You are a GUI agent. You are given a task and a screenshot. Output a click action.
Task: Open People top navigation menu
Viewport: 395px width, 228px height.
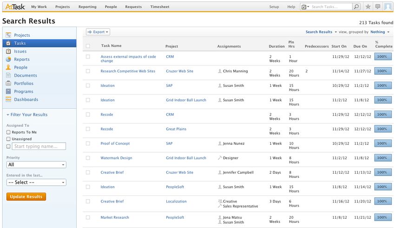click(111, 7)
